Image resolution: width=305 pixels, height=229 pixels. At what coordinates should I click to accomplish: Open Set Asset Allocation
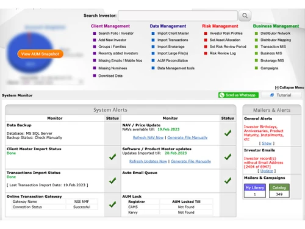(x=225, y=40)
